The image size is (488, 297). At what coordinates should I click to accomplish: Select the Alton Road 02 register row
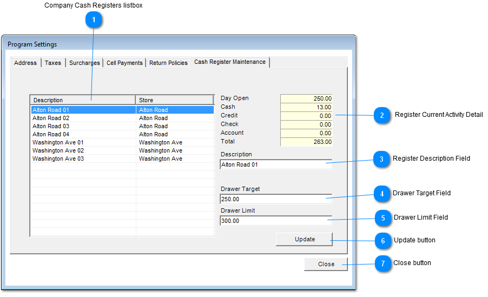[x=122, y=118]
